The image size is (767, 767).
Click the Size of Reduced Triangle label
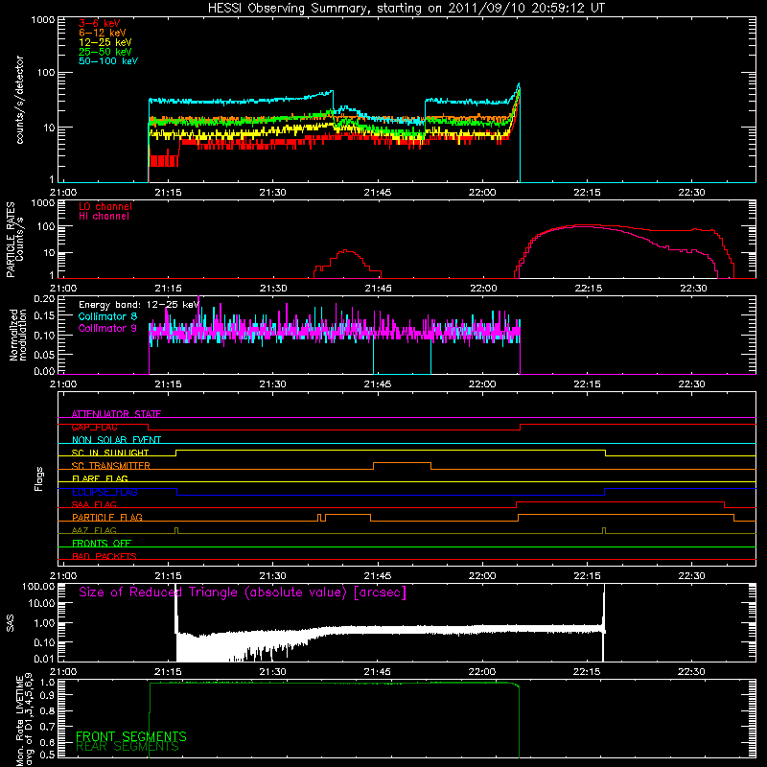(243, 593)
